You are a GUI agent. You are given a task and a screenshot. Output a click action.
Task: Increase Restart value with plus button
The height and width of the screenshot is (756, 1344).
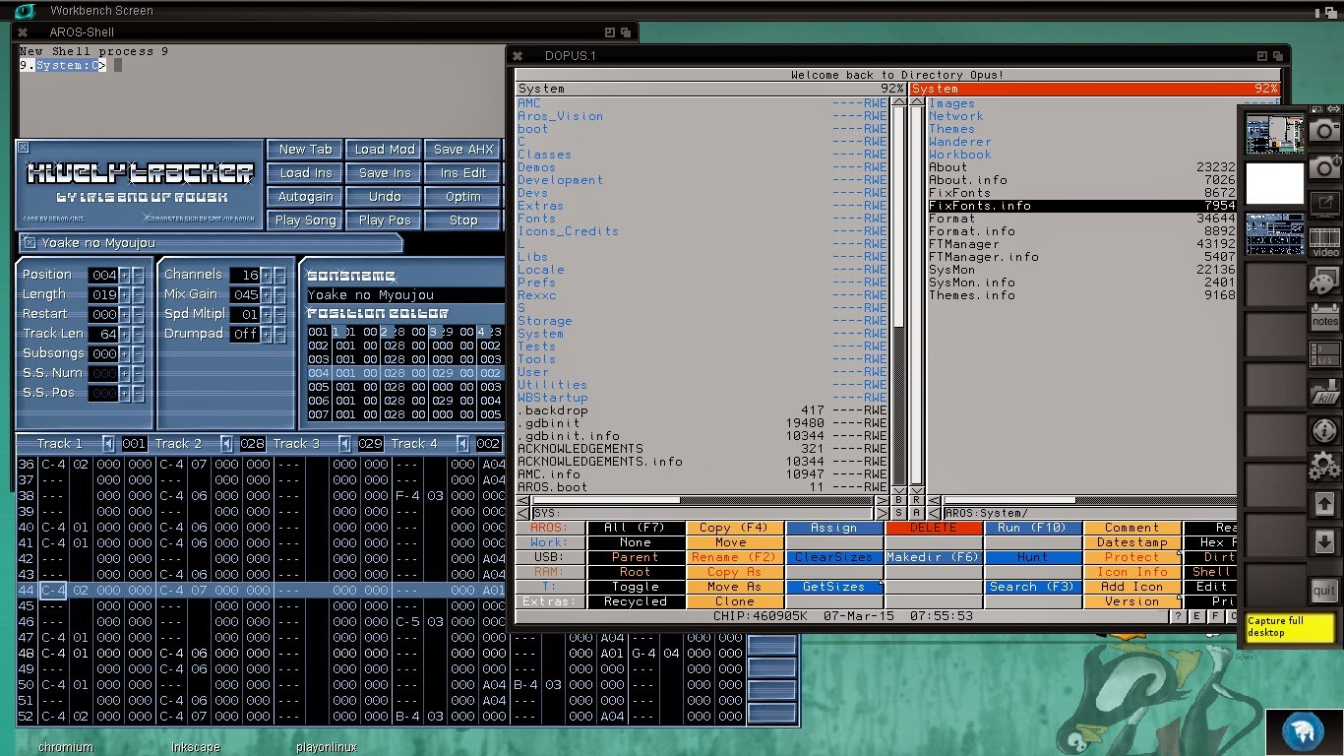(125, 314)
